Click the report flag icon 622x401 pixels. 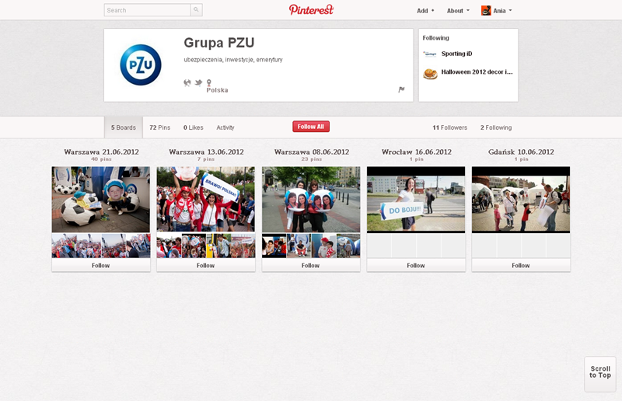[401, 89]
